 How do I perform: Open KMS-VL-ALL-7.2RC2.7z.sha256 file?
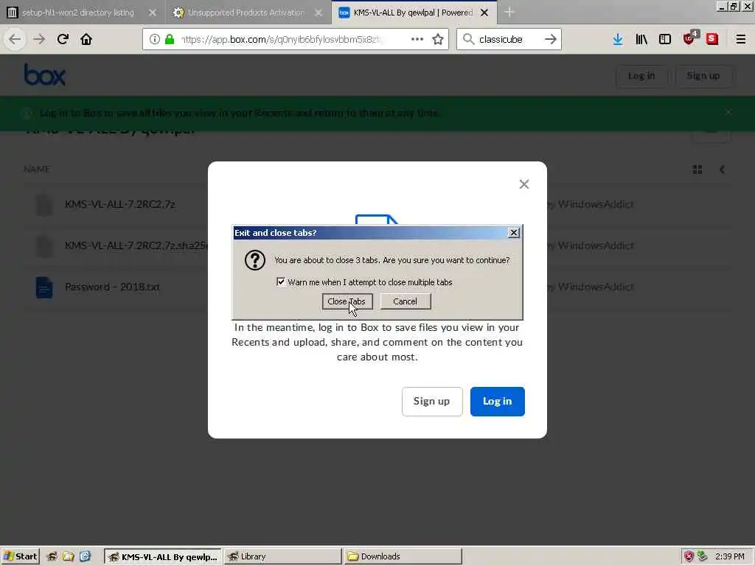pos(136,245)
